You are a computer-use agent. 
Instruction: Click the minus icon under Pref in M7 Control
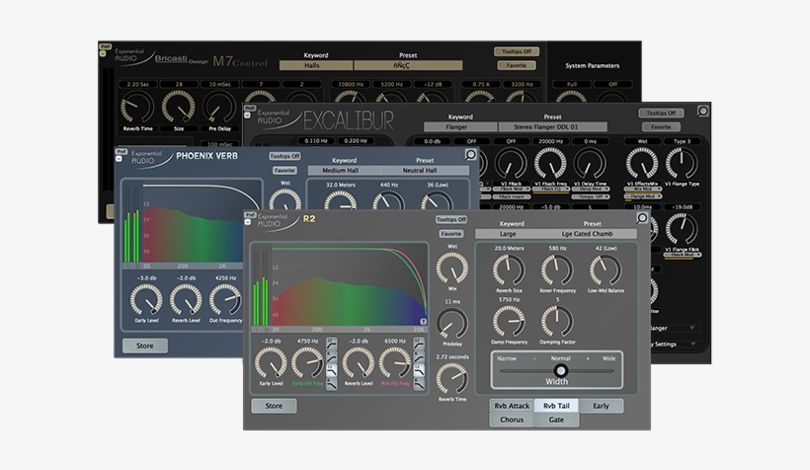click(103, 53)
